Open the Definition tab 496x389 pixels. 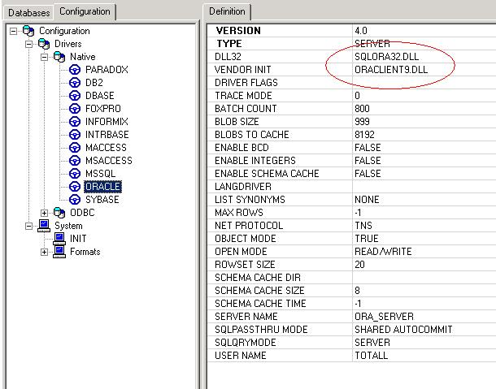coord(227,11)
